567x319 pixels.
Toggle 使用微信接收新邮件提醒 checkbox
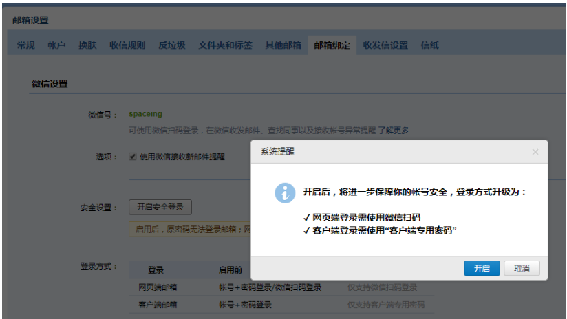coord(133,157)
